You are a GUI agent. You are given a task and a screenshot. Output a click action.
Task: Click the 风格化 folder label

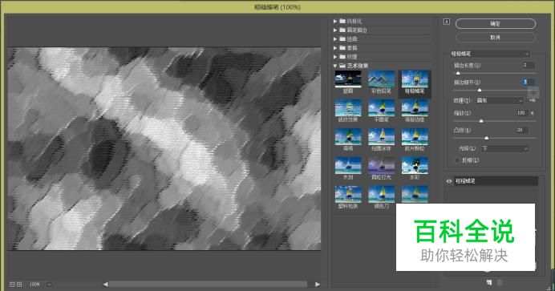point(354,21)
